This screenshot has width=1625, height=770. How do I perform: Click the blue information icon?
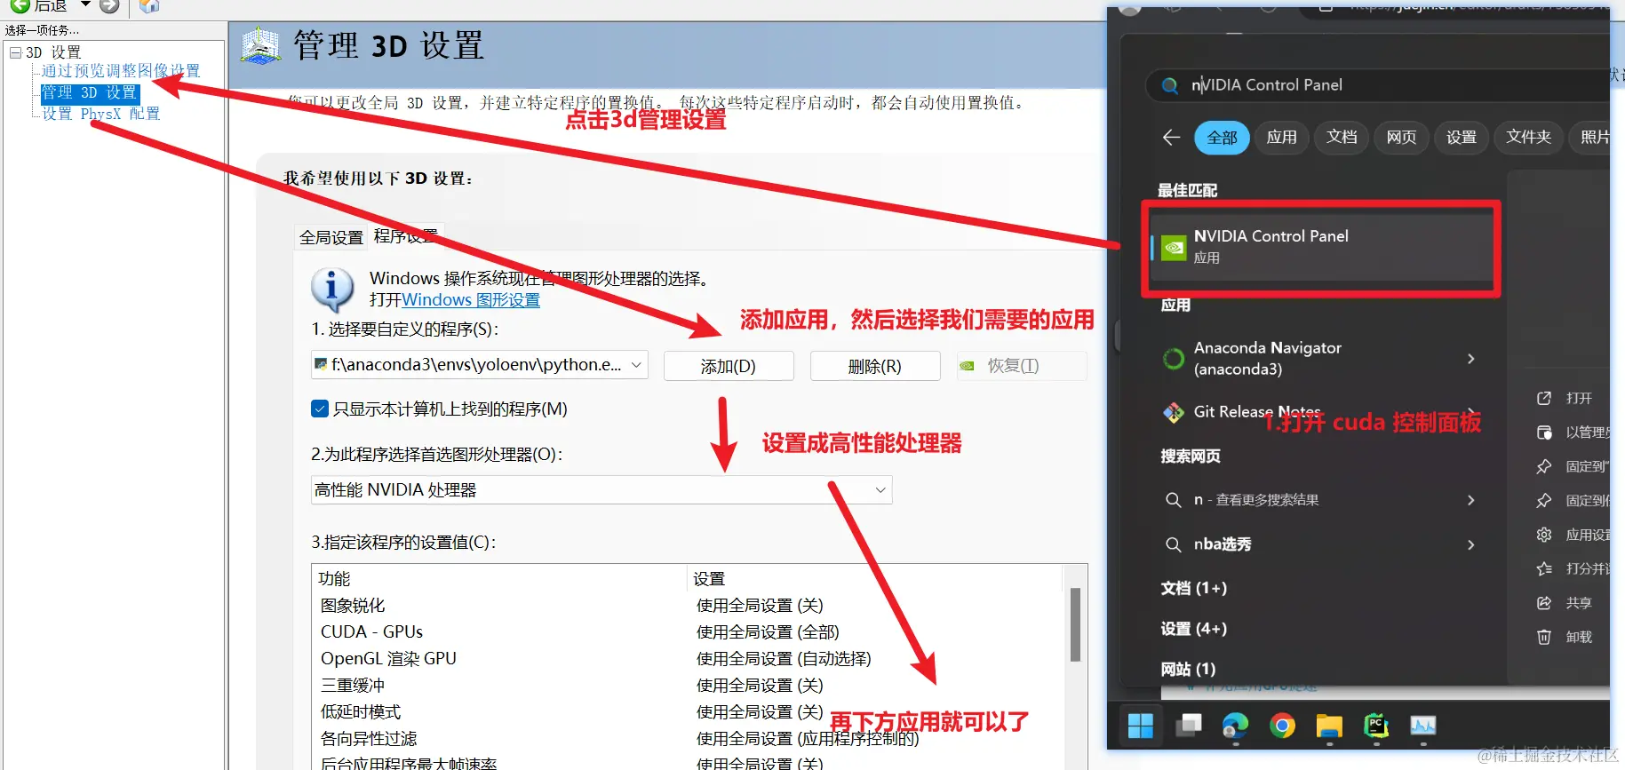(x=332, y=289)
